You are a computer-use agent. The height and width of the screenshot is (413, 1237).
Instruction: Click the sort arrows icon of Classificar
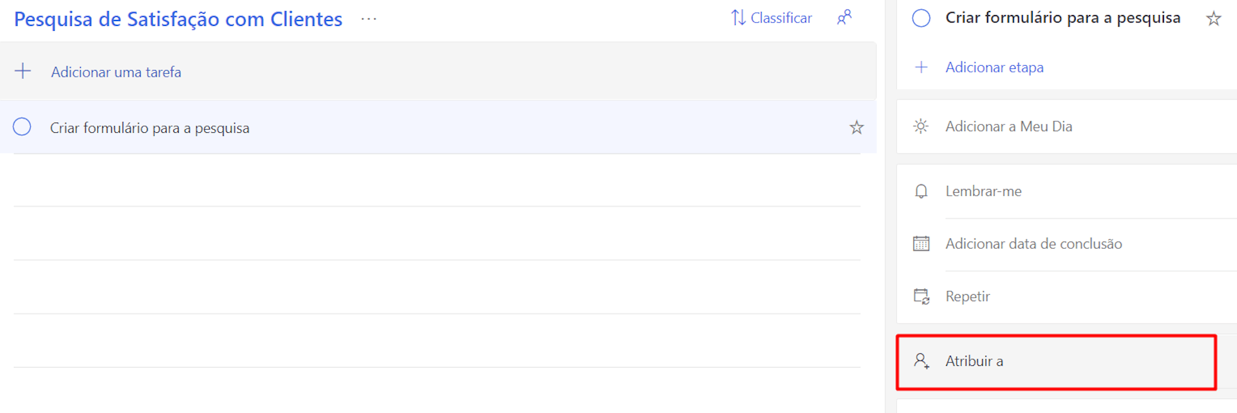tap(738, 18)
